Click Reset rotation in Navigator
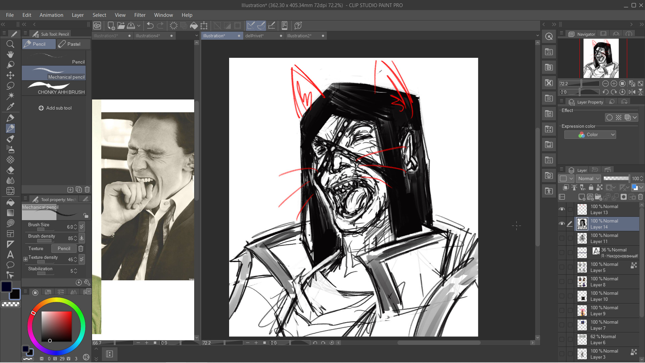 click(x=622, y=92)
